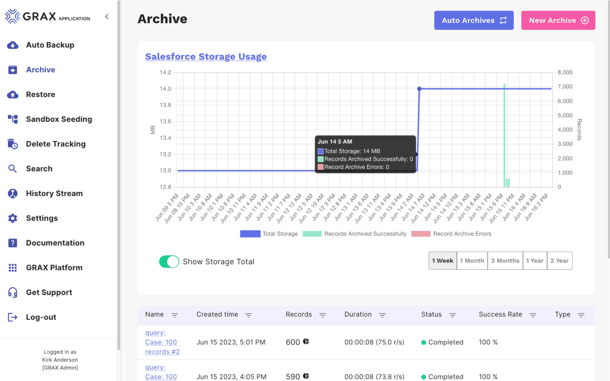The image size is (610, 381).
Task: Click the Log-out door icon
Action: click(x=12, y=317)
